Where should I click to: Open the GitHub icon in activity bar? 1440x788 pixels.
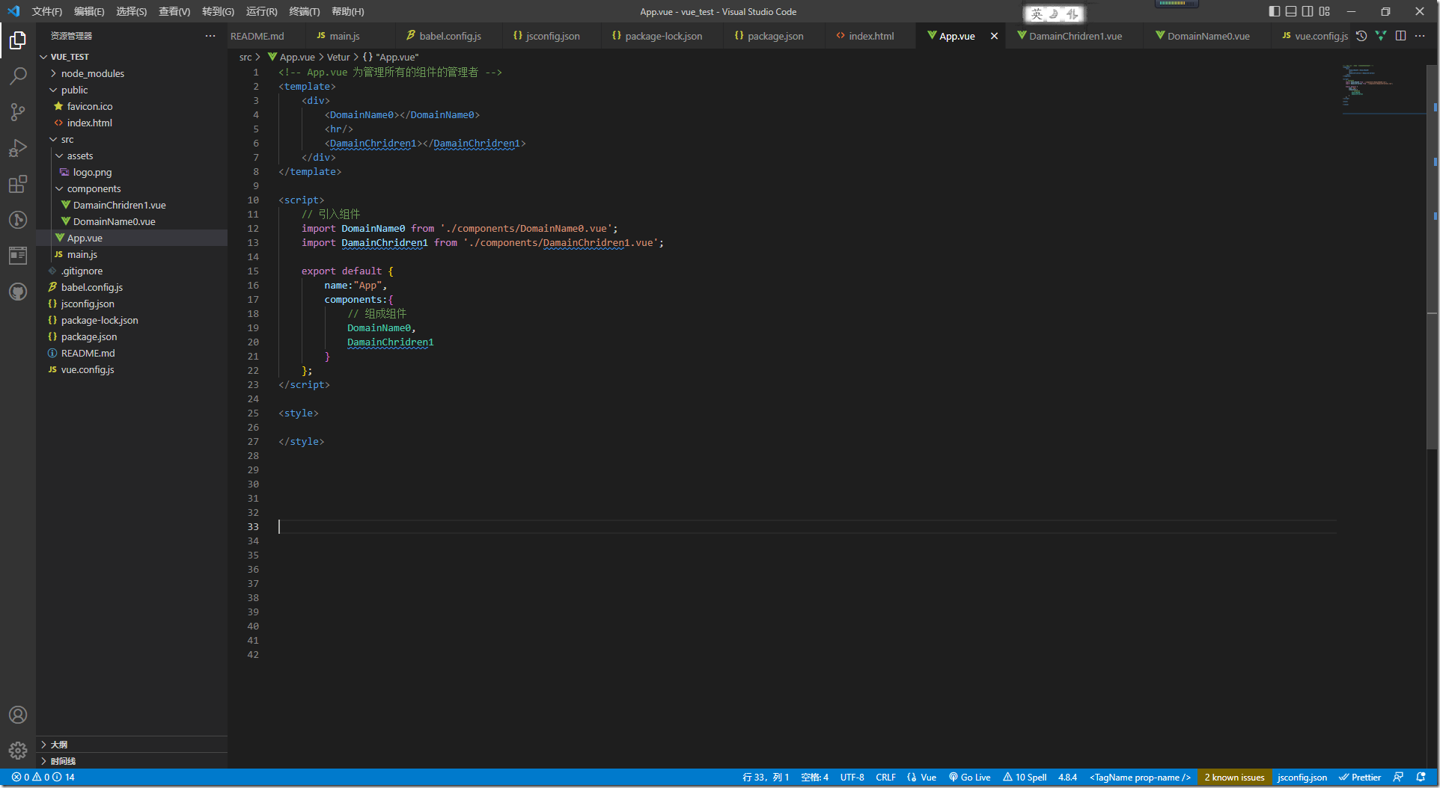pos(18,292)
